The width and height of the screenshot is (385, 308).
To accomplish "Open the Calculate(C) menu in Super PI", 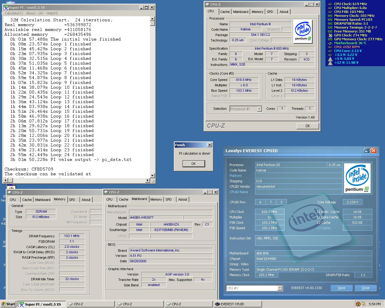I will [x=14, y=13].
